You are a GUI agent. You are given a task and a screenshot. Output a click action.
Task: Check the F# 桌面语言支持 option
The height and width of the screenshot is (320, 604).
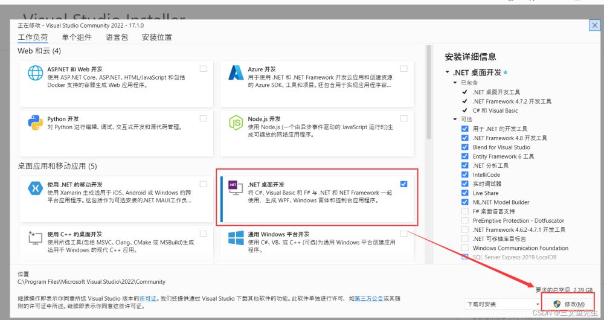coord(464,211)
